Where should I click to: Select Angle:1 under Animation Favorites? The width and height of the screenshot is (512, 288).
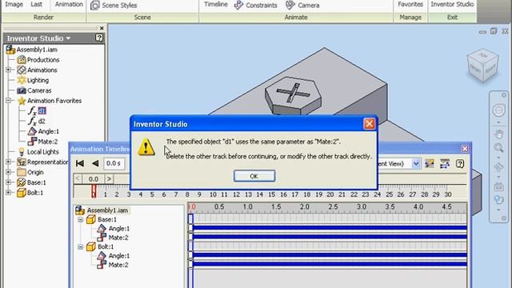point(49,131)
